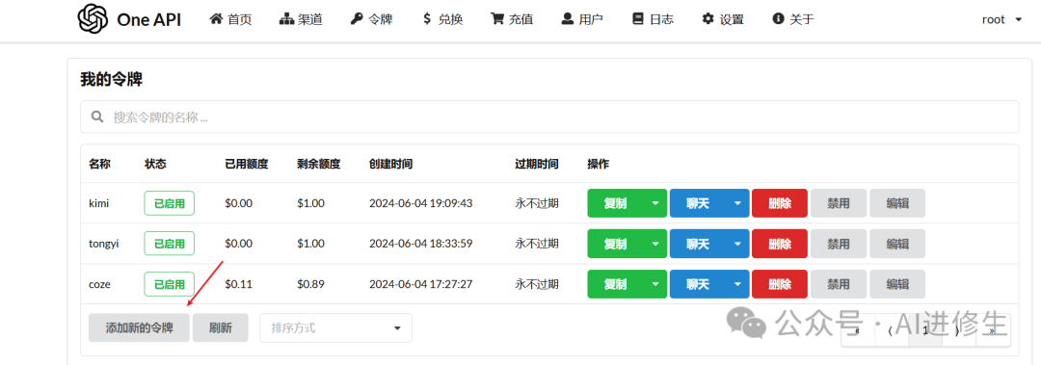The image size is (1041, 365).
Task: Open the 令牌 tokens menu item
Action: 372,19
